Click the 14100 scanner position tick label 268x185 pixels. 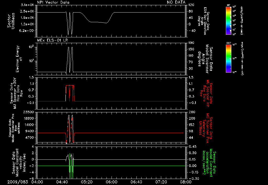[28, 125]
